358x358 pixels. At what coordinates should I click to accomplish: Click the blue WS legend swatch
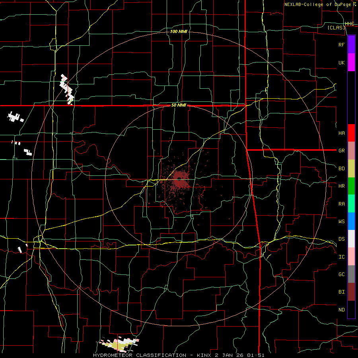point(351,221)
